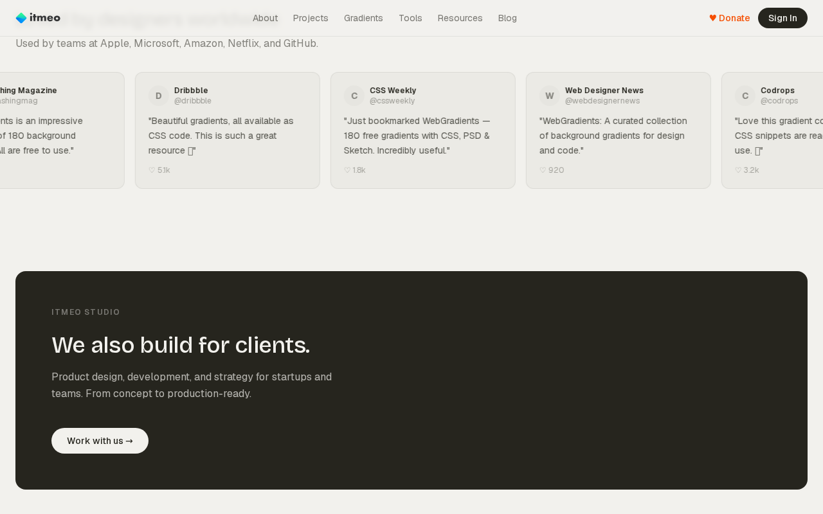Click the Donate link with heart
Screen dimensions: 823x514
pyautogui.click(x=729, y=18)
